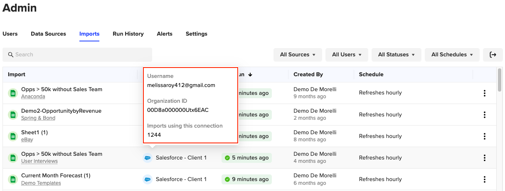Image resolution: width=505 pixels, height=191 pixels.
Task: Open the User Interviews link
Action: coord(39,161)
